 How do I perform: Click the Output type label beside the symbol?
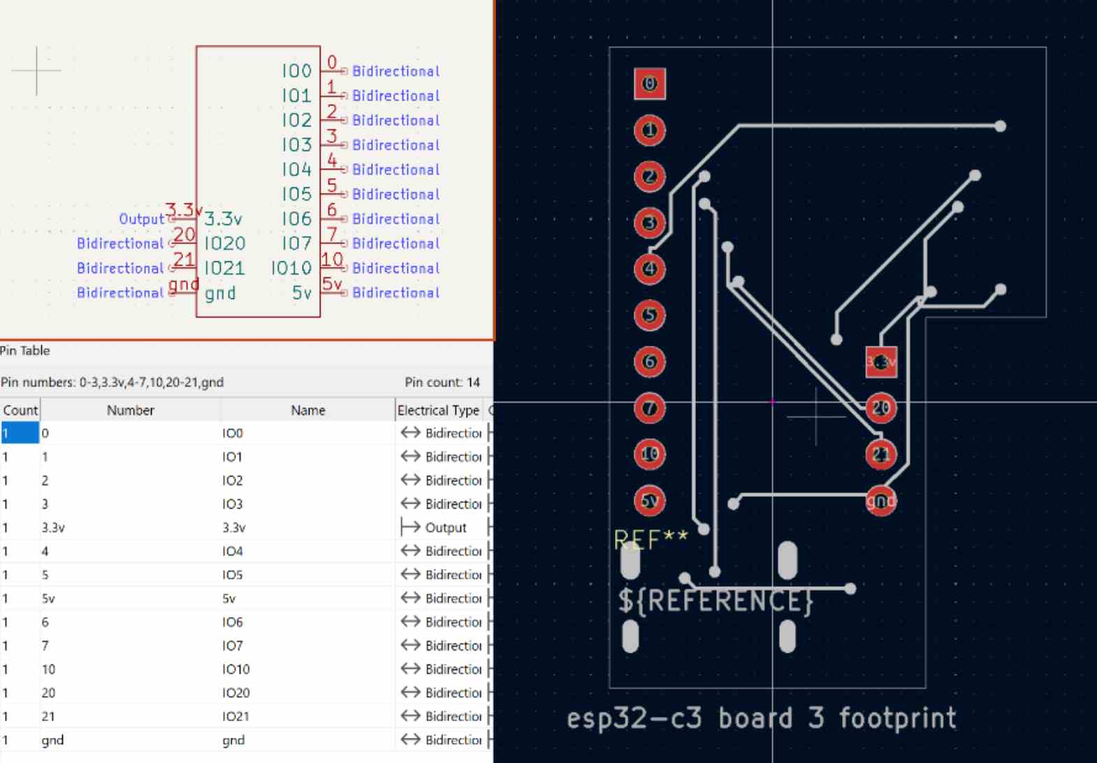click(141, 219)
